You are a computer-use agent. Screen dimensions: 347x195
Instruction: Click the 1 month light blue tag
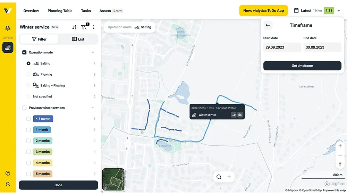coord(42,130)
